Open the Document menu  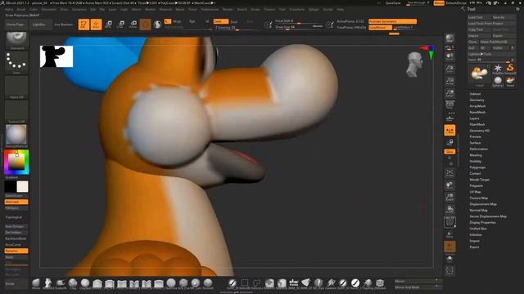point(49,9)
